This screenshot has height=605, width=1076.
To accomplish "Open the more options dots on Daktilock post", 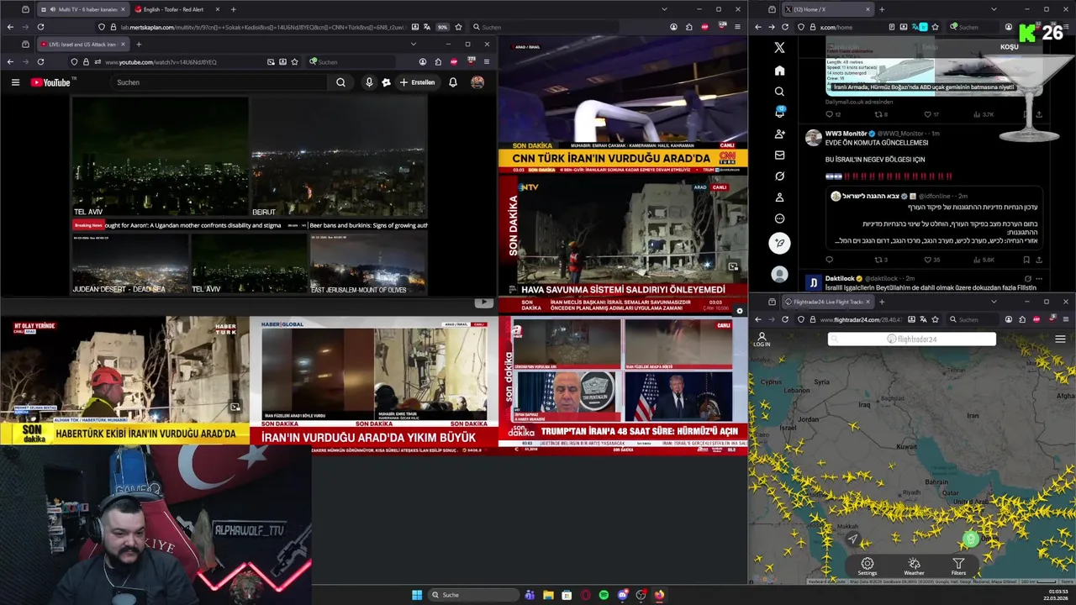I will 1039,278.
